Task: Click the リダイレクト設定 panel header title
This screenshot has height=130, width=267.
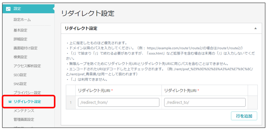Action: point(81,28)
